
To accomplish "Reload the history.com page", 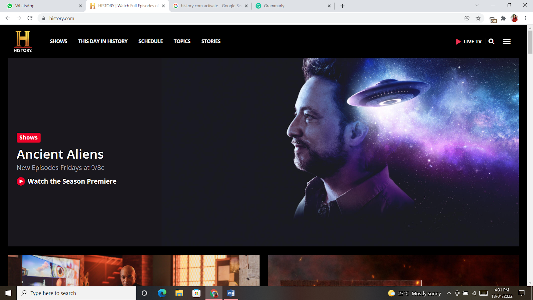I will 30,18.
